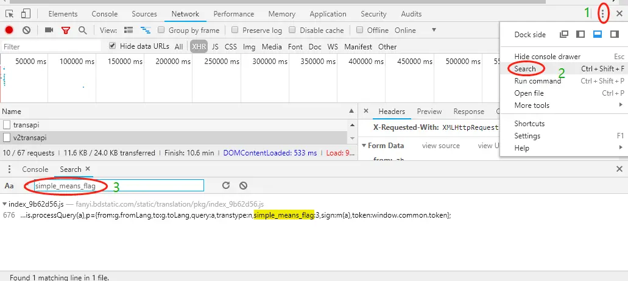The height and width of the screenshot is (281, 628).
Task: Open Shortcuts from the menu
Action: tap(563, 124)
